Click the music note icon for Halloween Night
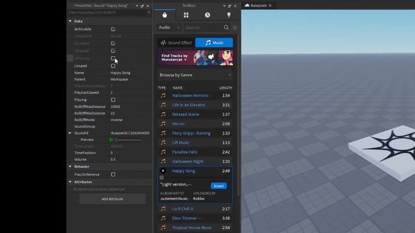This screenshot has height=233, width=415. click(x=163, y=161)
